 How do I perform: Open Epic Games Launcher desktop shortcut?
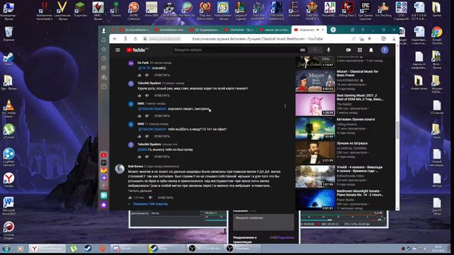(x=365, y=11)
